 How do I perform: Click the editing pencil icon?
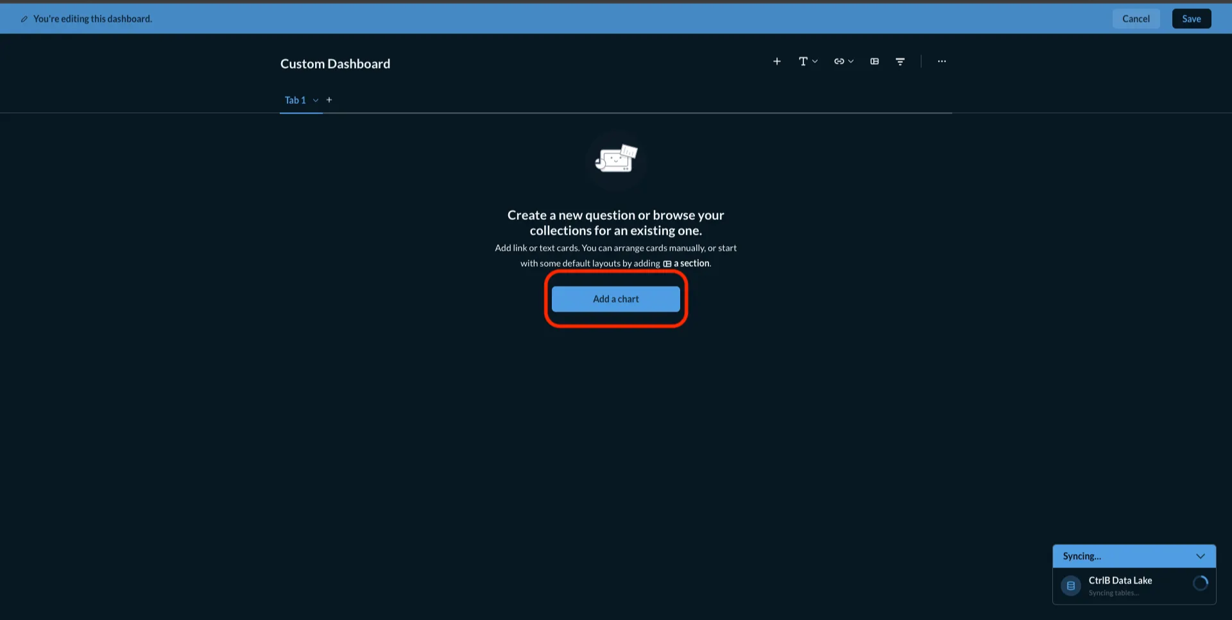(24, 19)
